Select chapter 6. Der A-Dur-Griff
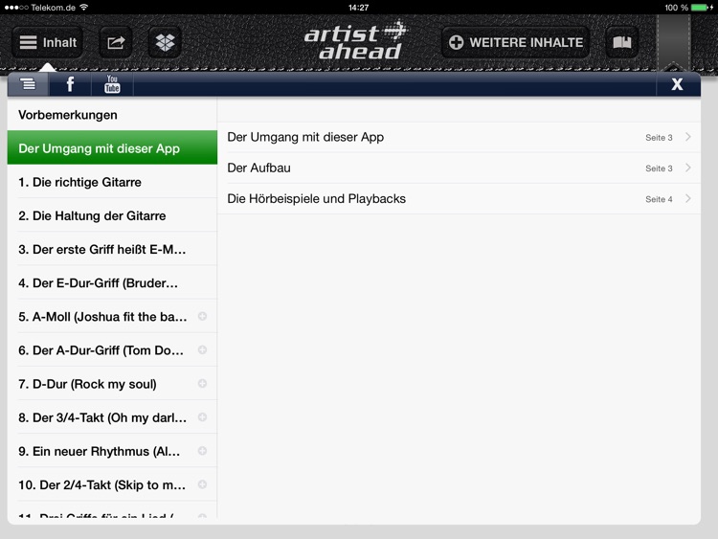Screen dimensions: 718x539 (x=112, y=349)
